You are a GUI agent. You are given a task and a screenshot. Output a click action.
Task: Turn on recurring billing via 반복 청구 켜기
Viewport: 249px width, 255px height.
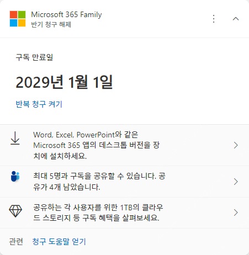tap(39, 104)
